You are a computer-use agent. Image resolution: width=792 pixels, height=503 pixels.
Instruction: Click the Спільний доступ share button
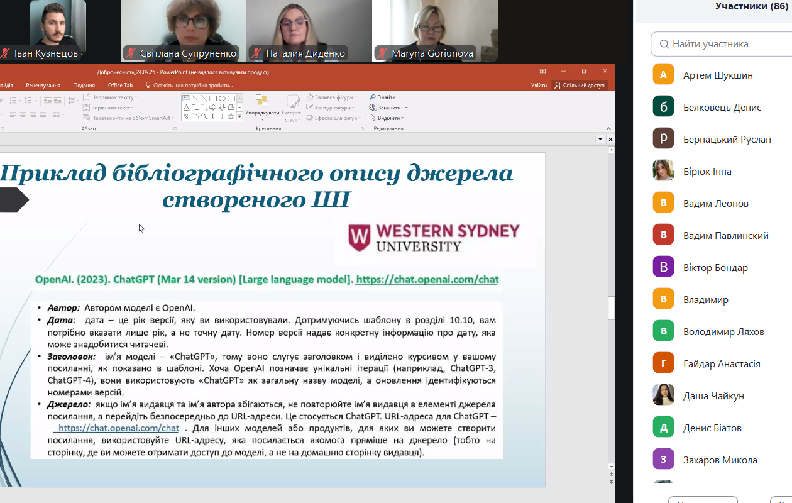(579, 85)
